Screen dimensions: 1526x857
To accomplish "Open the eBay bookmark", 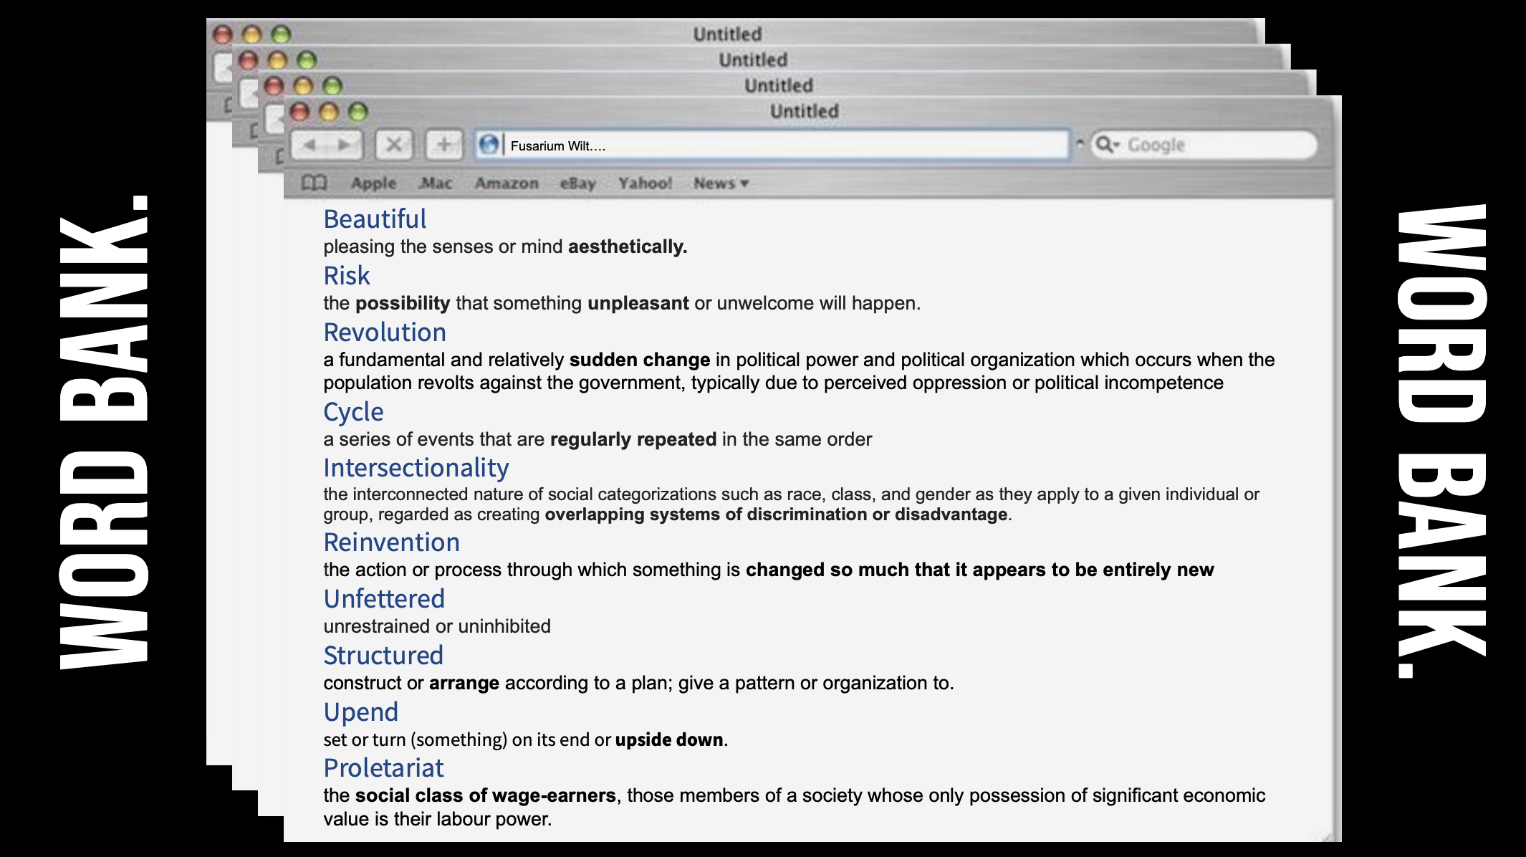I will pyautogui.click(x=578, y=183).
